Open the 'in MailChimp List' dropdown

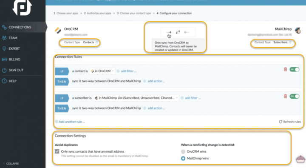click(x=136, y=98)
